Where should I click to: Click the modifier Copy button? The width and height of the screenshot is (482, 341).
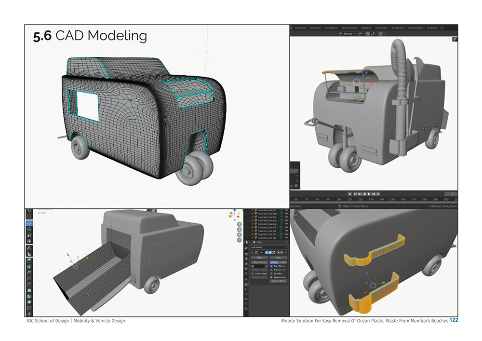click(x=279, y=258)
